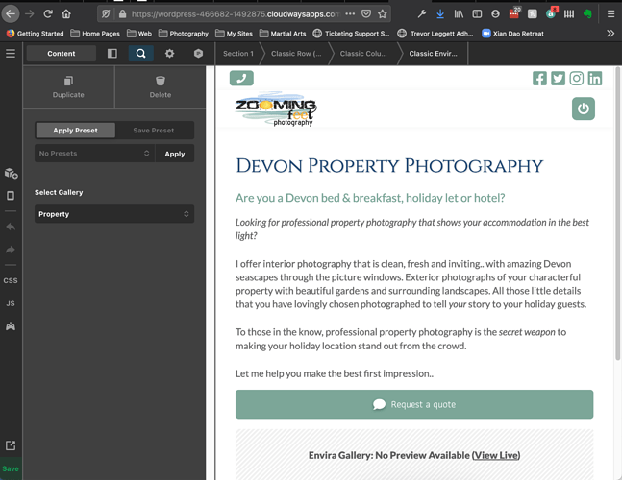622x480 pixels.
Task: Click the Facebook icon on the page
Action: (x=540, y=79)
